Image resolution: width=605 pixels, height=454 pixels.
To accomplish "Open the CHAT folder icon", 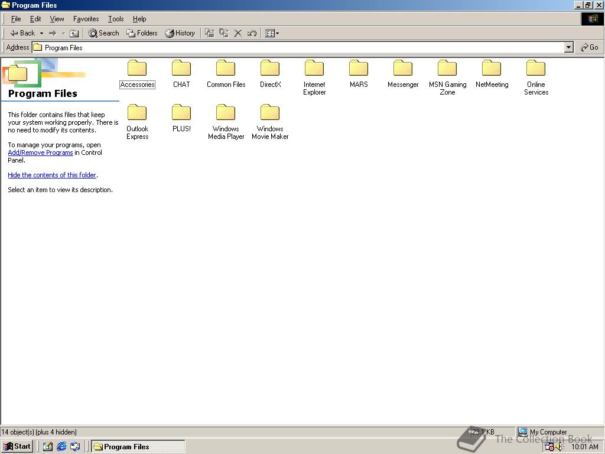I will coord(181,69).
